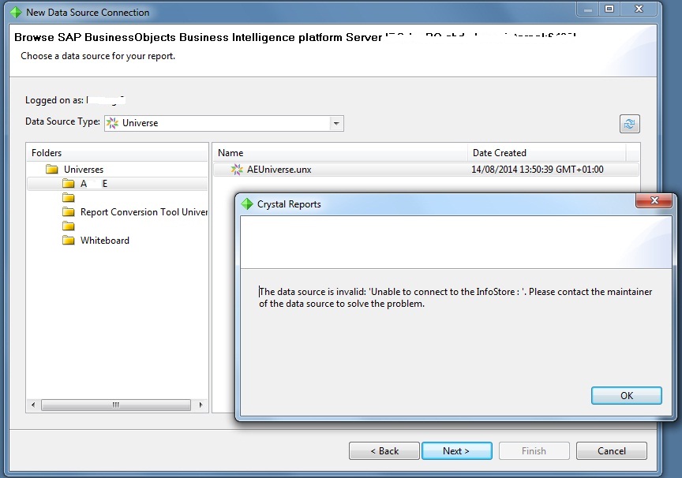
Task: Click the folders scrollbar right arrow
Action: point(200,405)
